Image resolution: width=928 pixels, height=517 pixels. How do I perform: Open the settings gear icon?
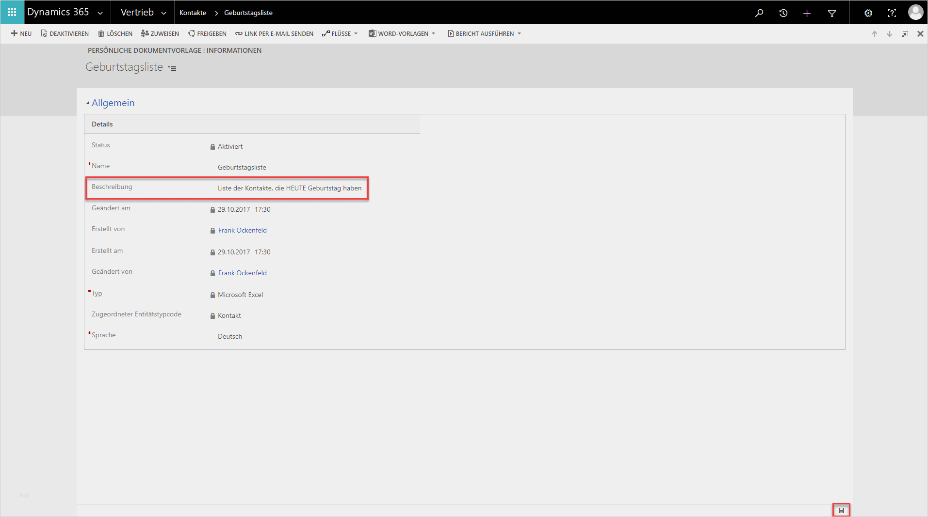pos(868,13)
